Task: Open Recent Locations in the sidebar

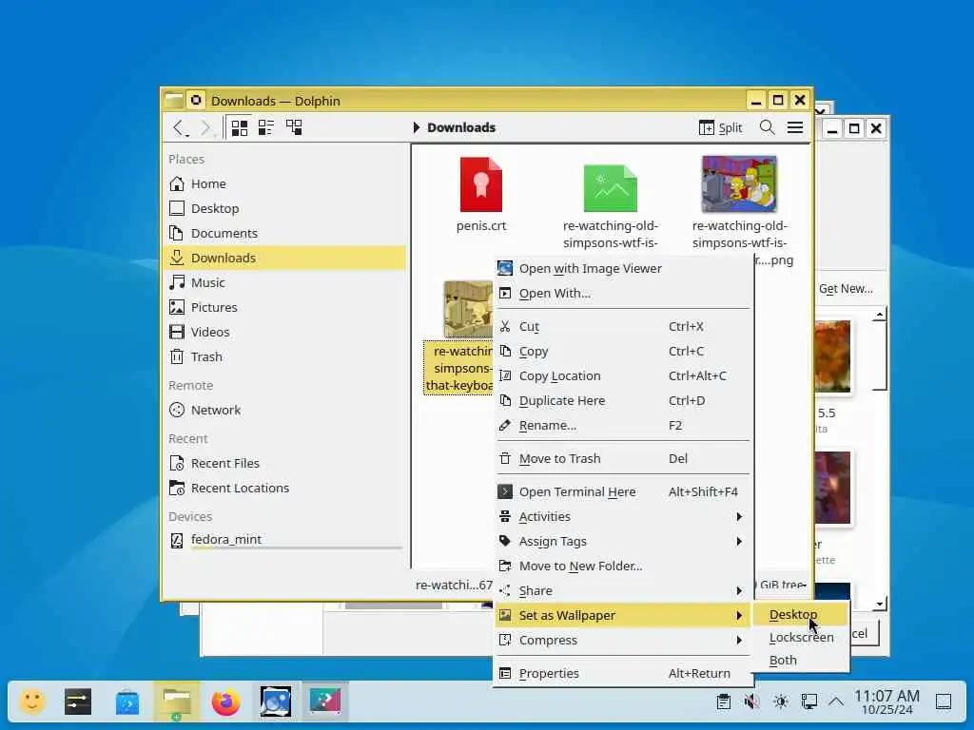Action: pos(285,488)
